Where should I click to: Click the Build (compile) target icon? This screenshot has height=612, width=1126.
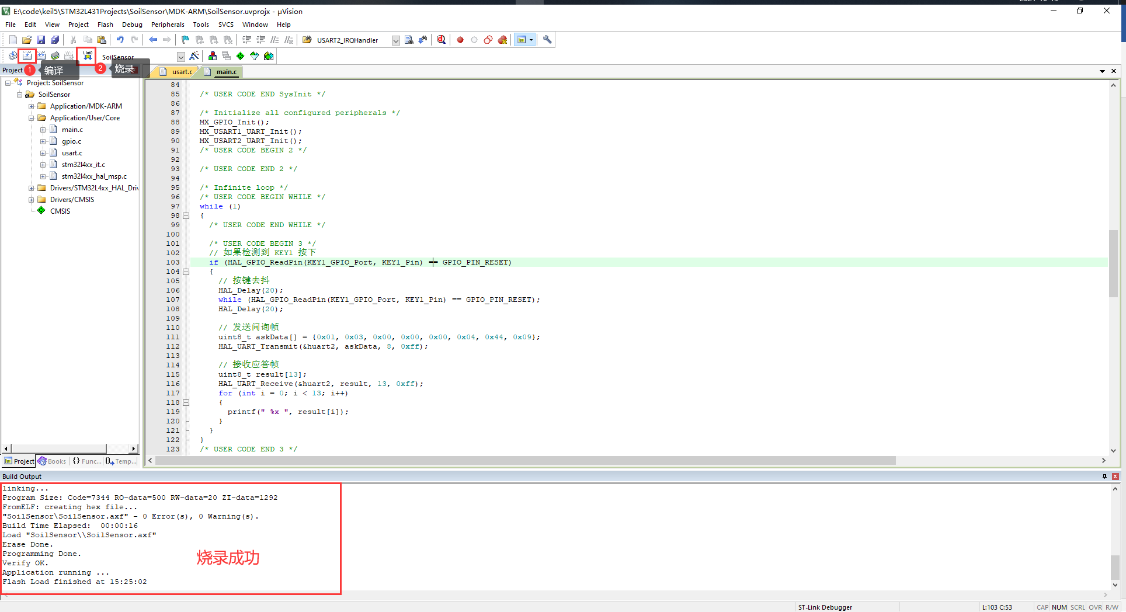[x=27, y=56]
